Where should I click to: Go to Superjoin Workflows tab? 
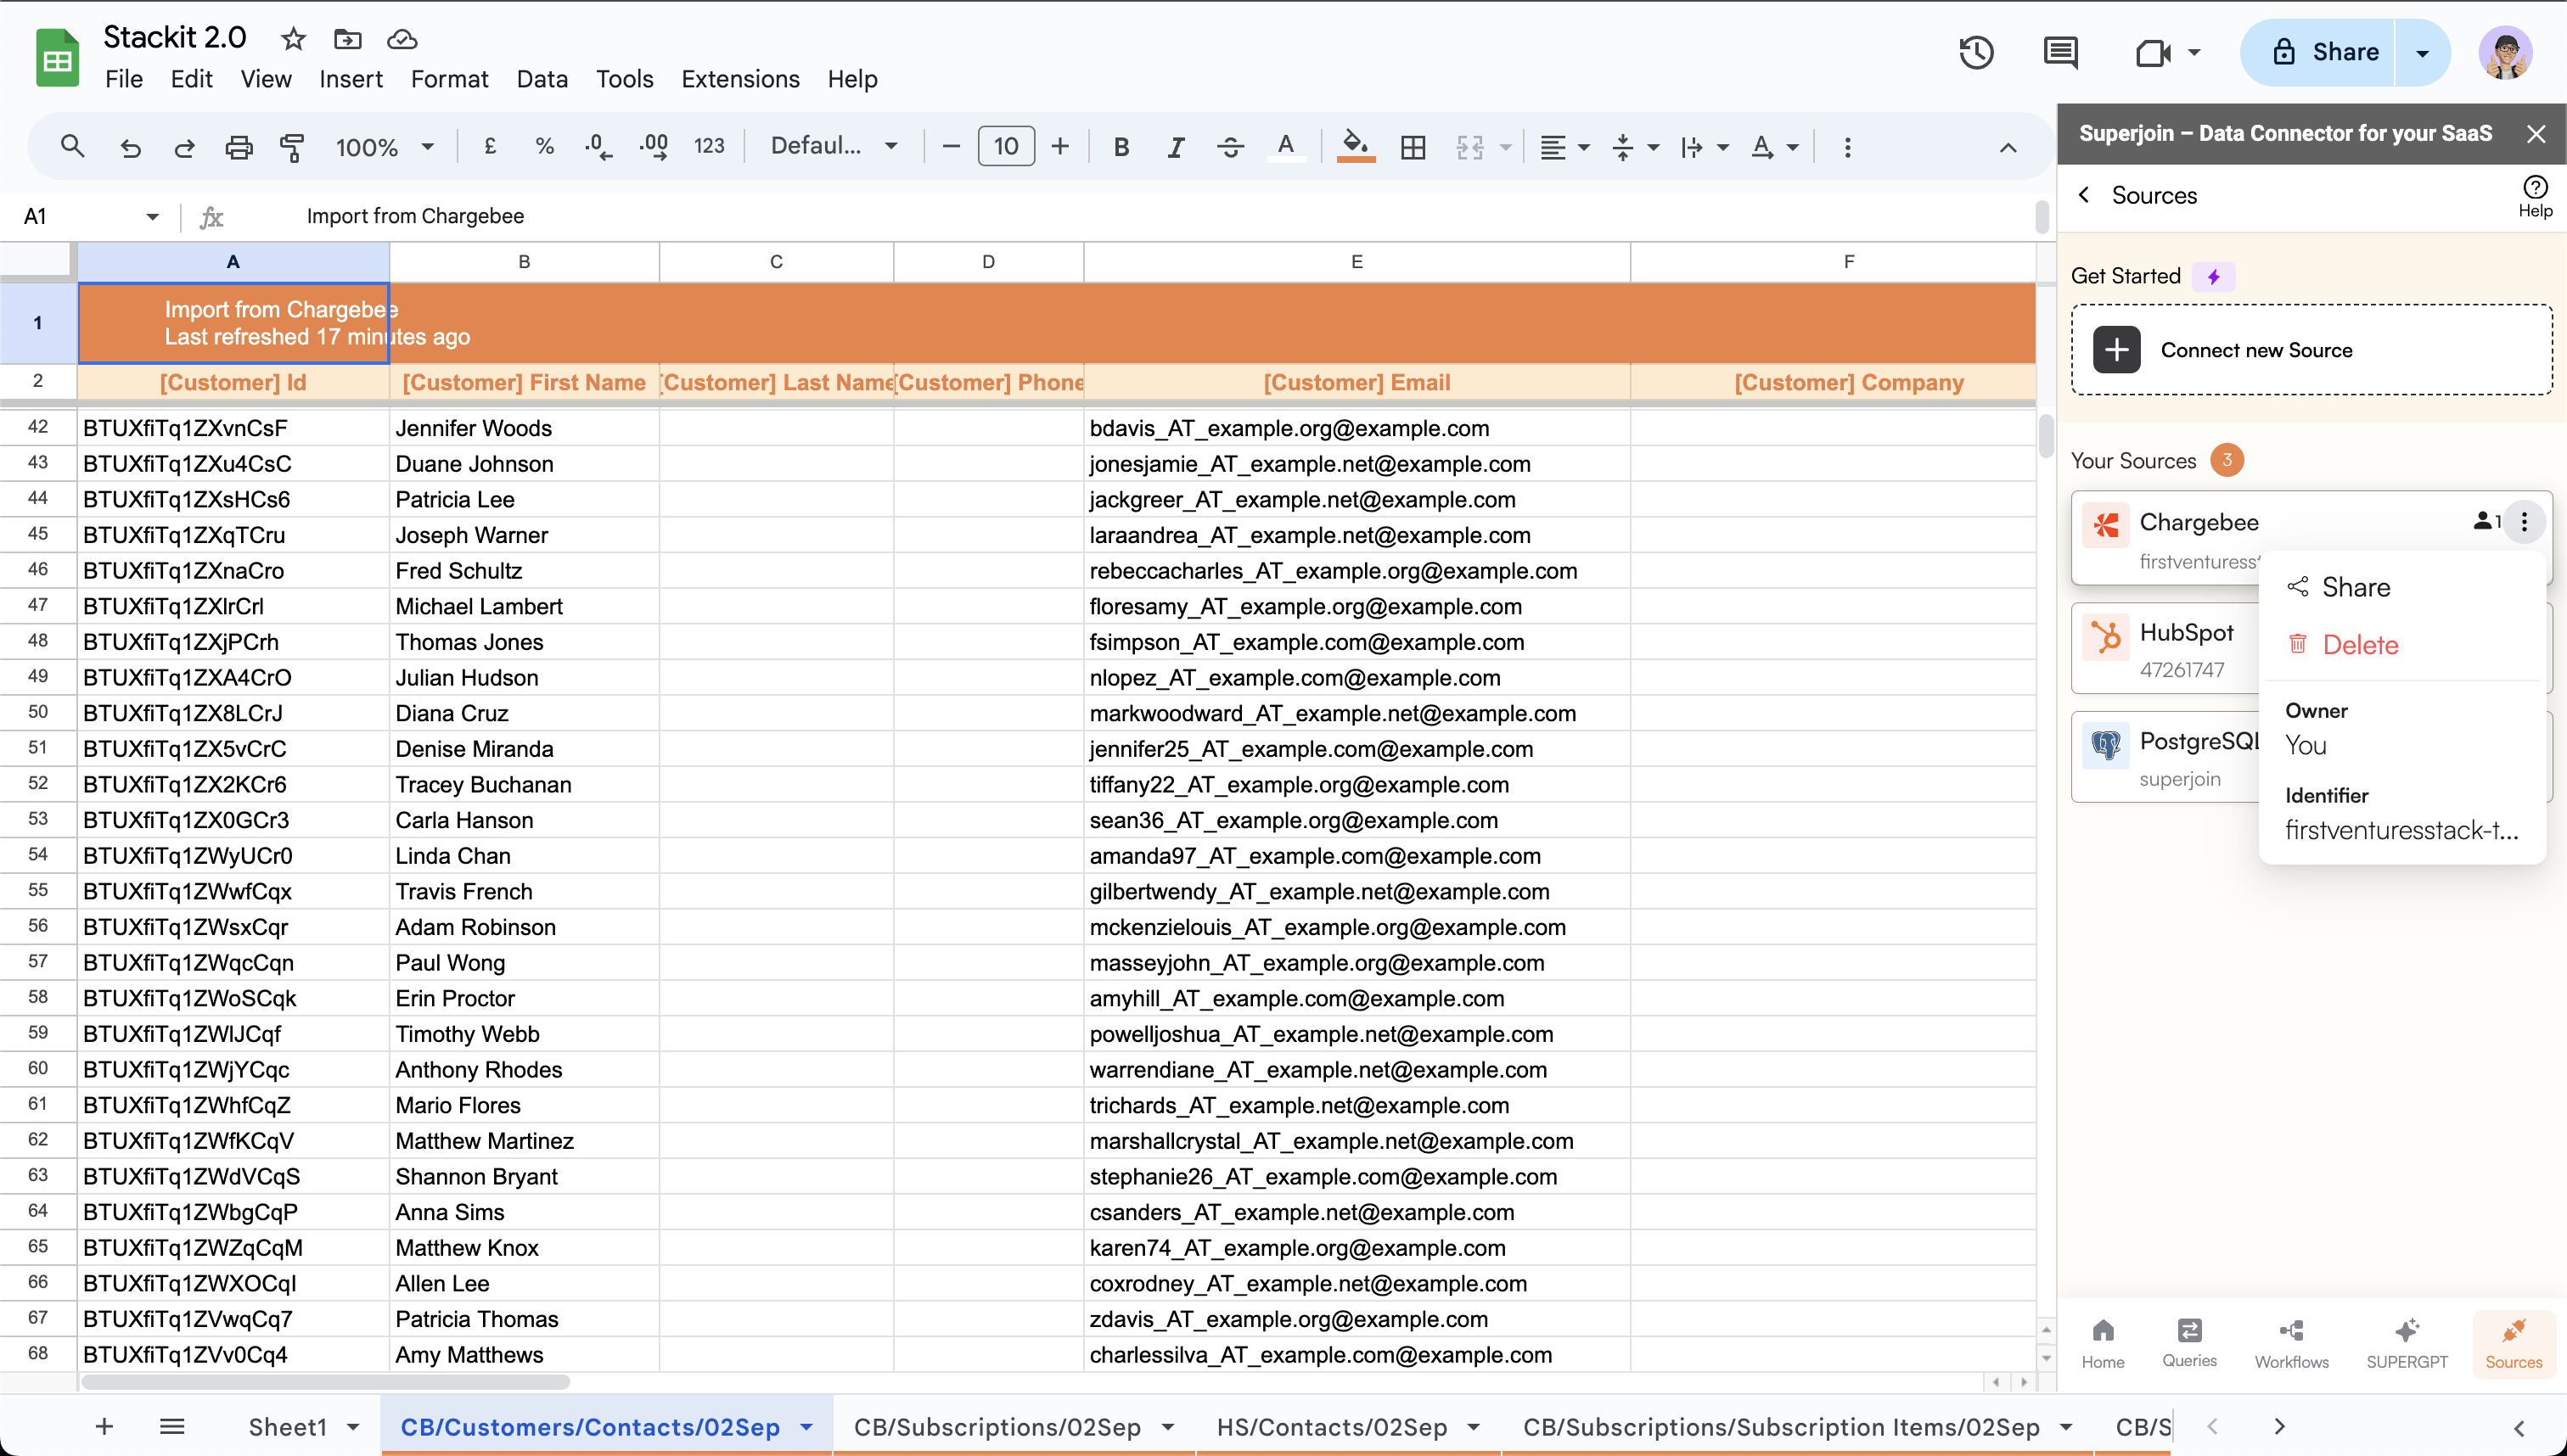tap(2291, 1343)
